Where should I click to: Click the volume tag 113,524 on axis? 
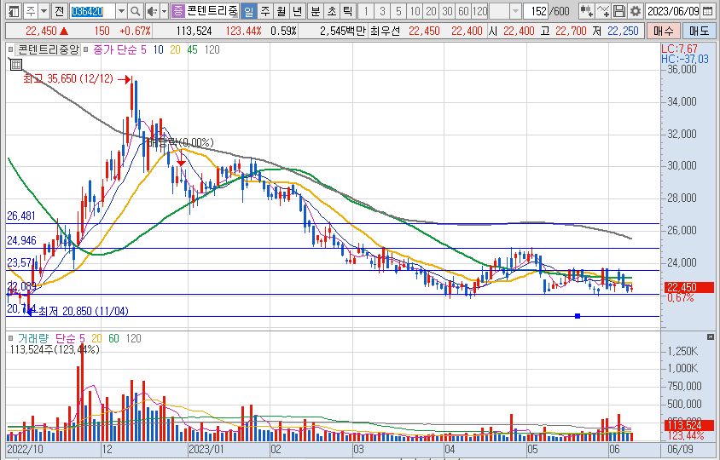[x=687, y=426]
